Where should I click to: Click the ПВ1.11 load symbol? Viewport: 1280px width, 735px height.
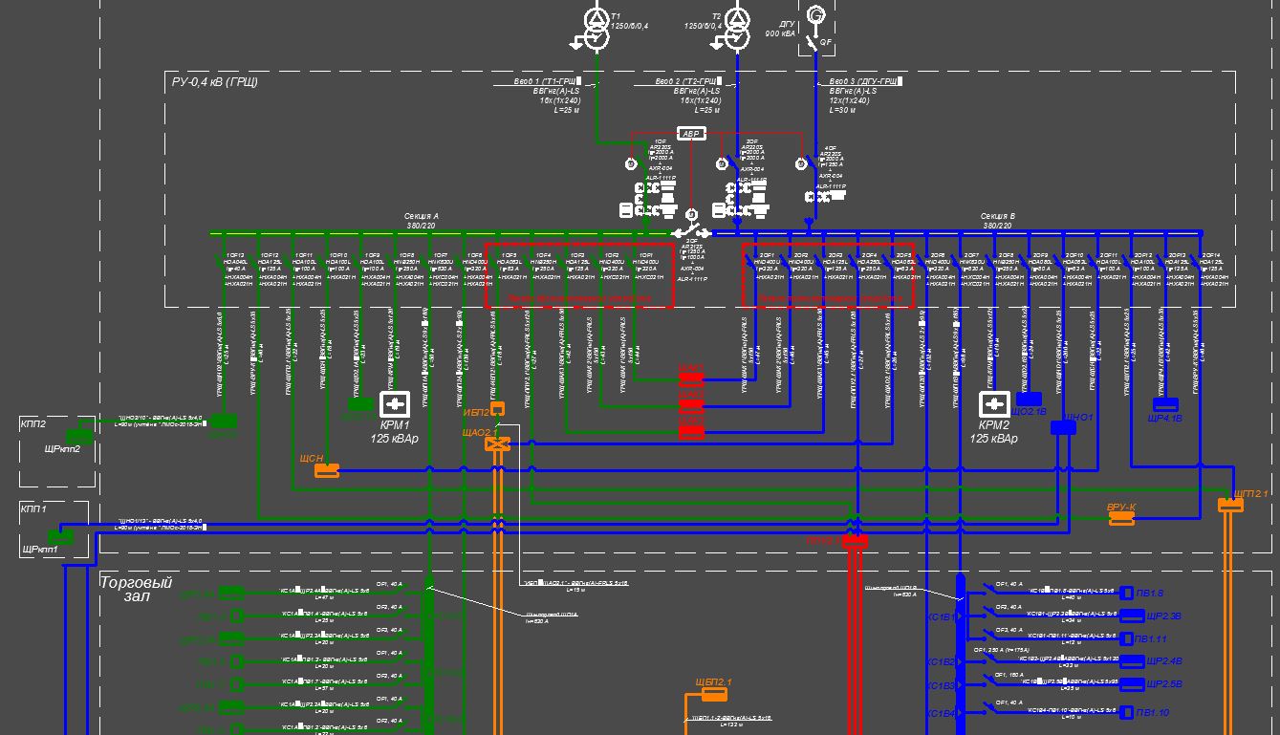1127,638
